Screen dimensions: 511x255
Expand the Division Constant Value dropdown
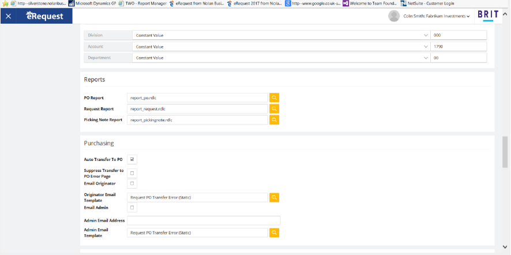point(425,35)
